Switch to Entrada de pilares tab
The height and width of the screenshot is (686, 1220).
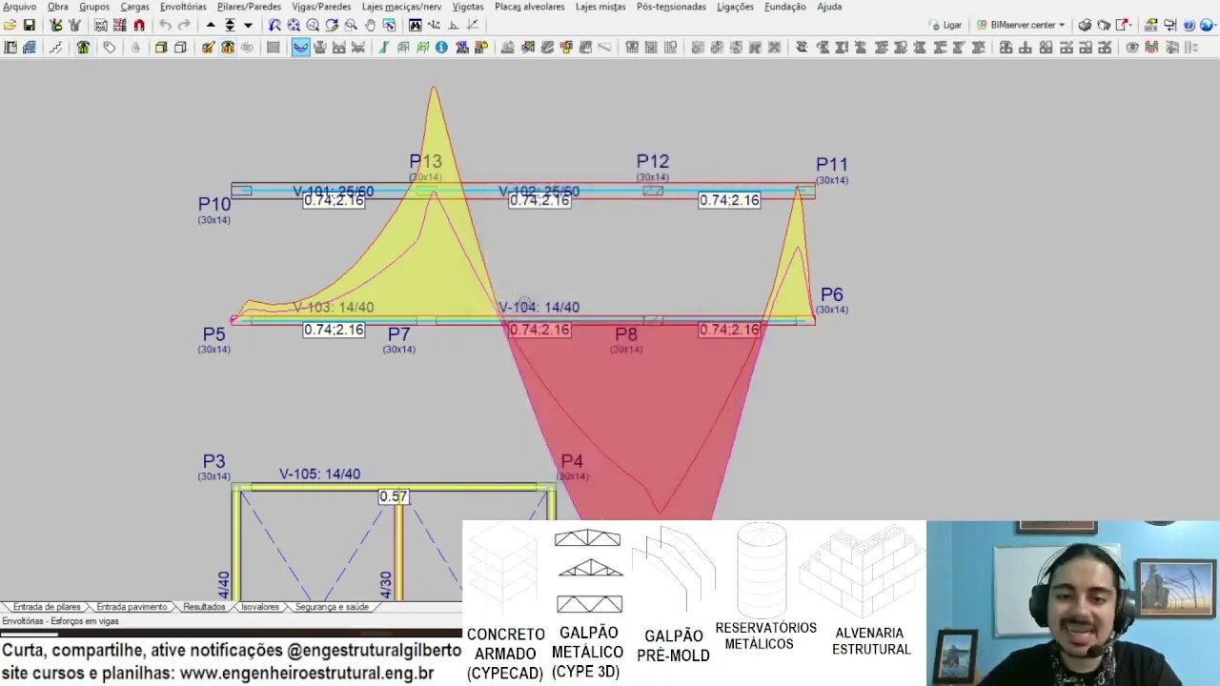(x=46, y=607)
